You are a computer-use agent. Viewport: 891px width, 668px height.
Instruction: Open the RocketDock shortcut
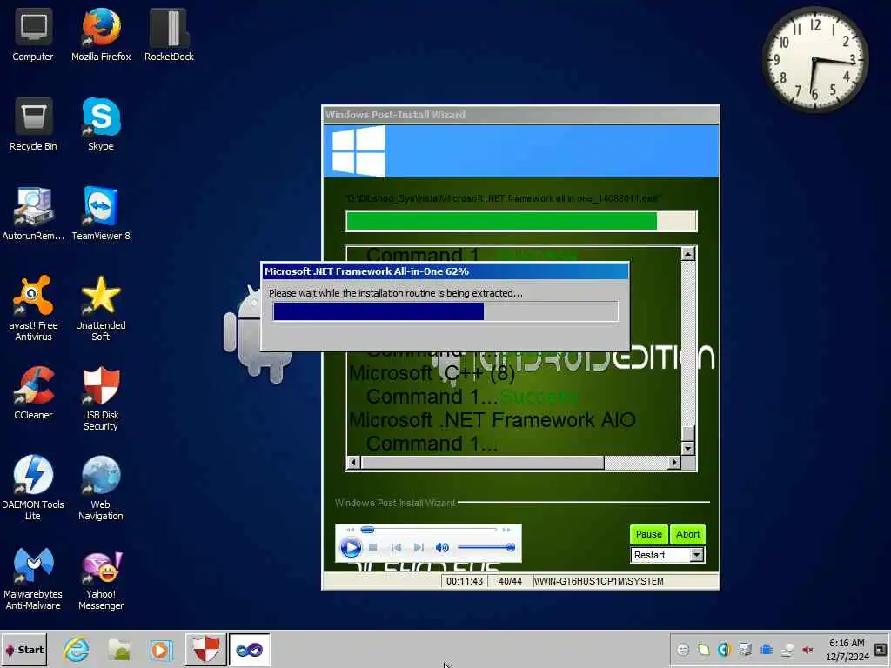click(x=169, y=34)
